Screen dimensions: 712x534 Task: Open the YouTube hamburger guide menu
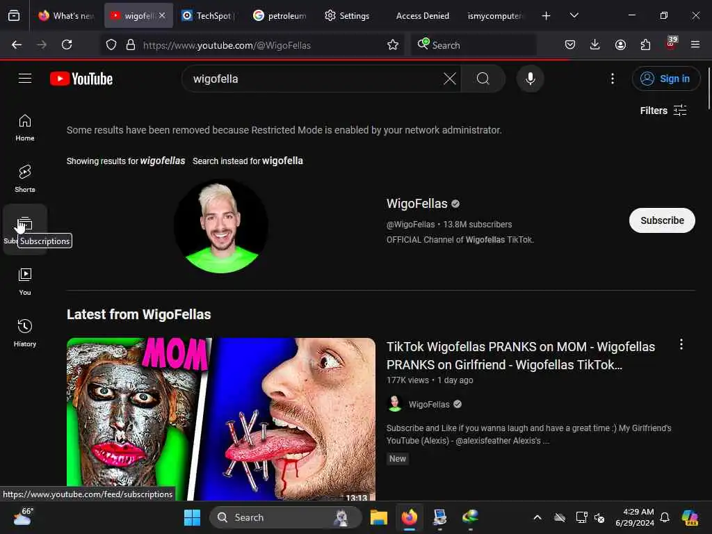pos(25,79)
